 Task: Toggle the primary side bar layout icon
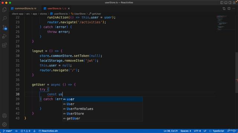(222, 3)
